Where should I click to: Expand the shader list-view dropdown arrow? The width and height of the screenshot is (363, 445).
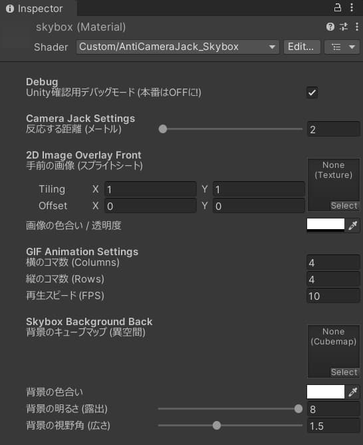(x=352, y=47)
